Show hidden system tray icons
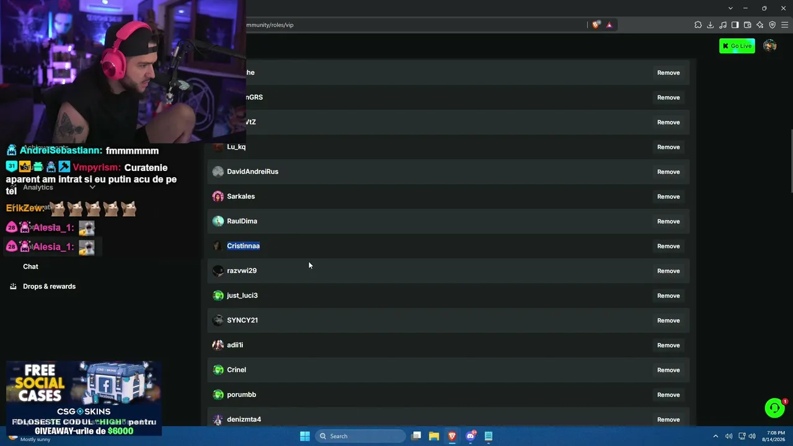The image size is (793, 446). tap(716, 436)
